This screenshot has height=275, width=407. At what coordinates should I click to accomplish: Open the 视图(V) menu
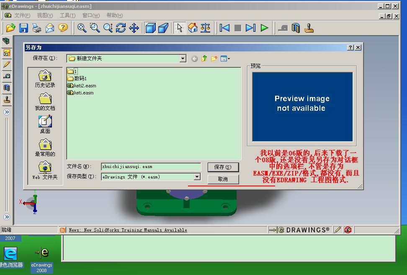[45, 15]
